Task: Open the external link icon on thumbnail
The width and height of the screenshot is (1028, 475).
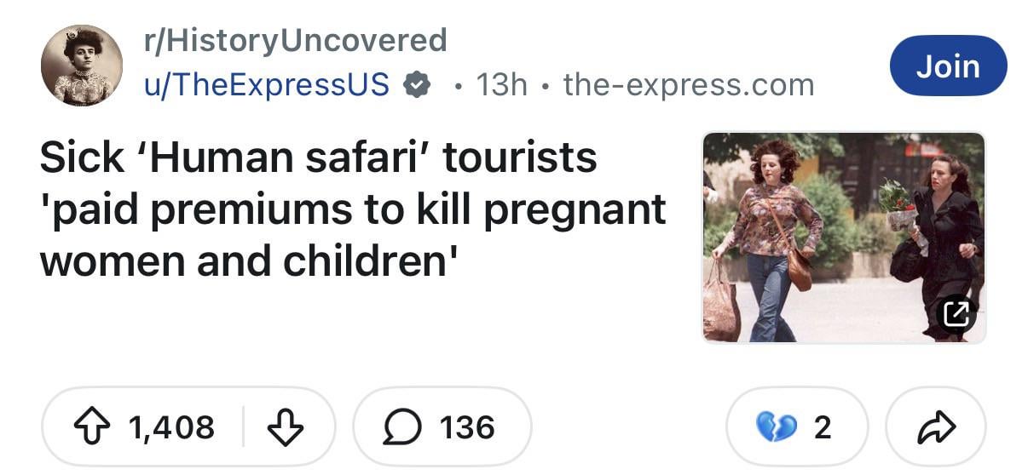Action: pyautogui.click(x=956, y=316)
